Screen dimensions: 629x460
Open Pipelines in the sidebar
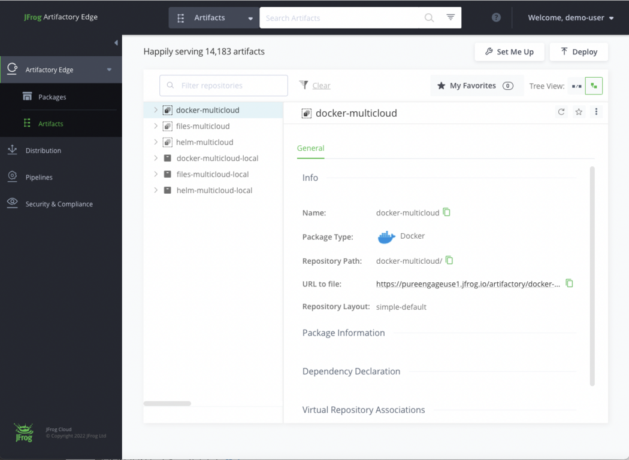pyautogui.click(x=39, y=177)
